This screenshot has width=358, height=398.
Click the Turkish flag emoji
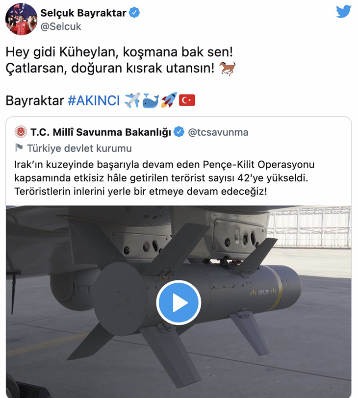tap(187, 100)
